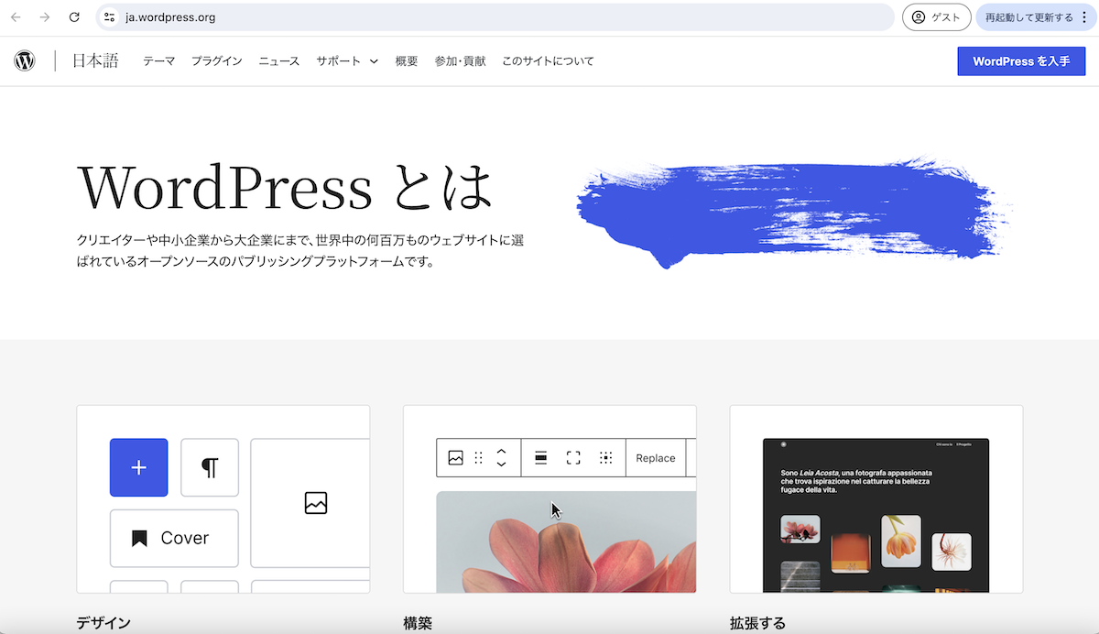
Task: Open the ニュース menu item
Action: (279, 61)
